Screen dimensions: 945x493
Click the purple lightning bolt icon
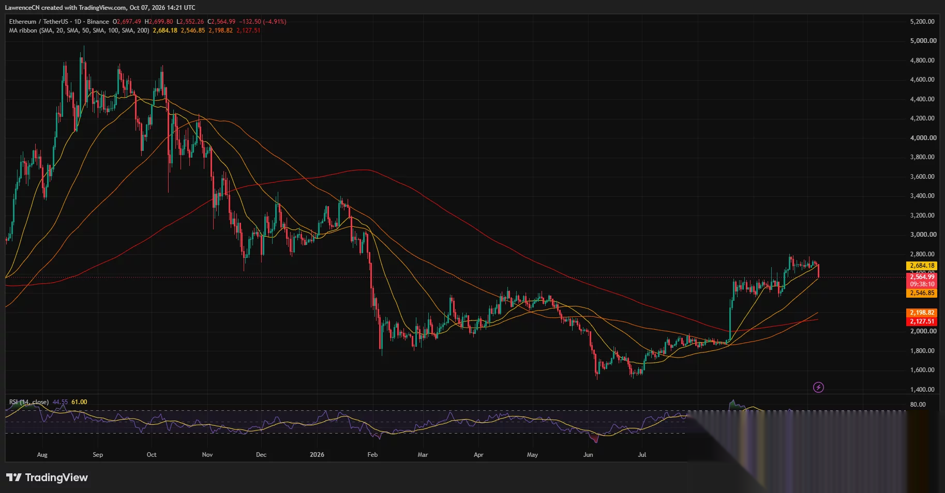click(818, 387)
